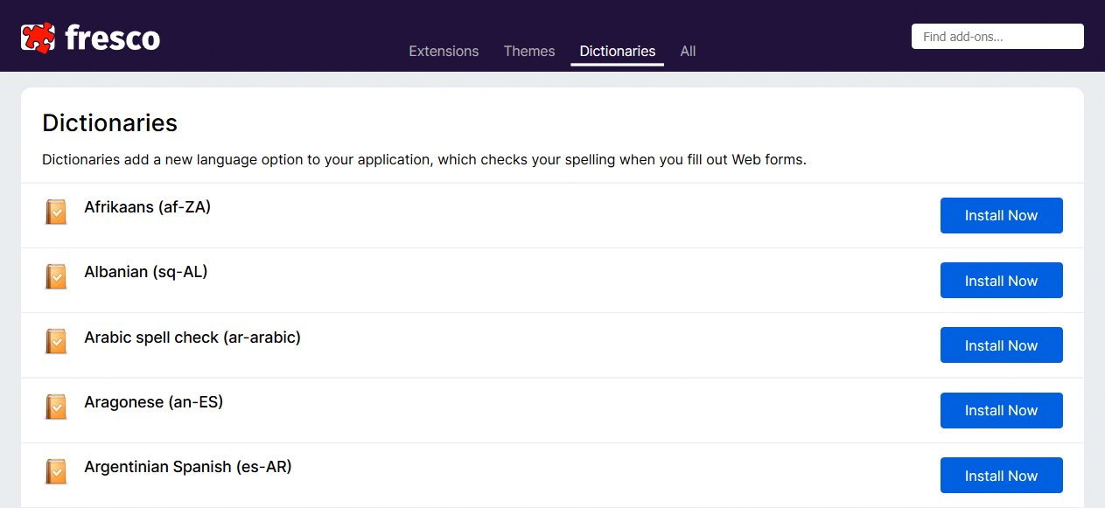Go to the All tab
Image resolution: width=1105 pixels, height=508 pixels.
(x=688, y=51)
